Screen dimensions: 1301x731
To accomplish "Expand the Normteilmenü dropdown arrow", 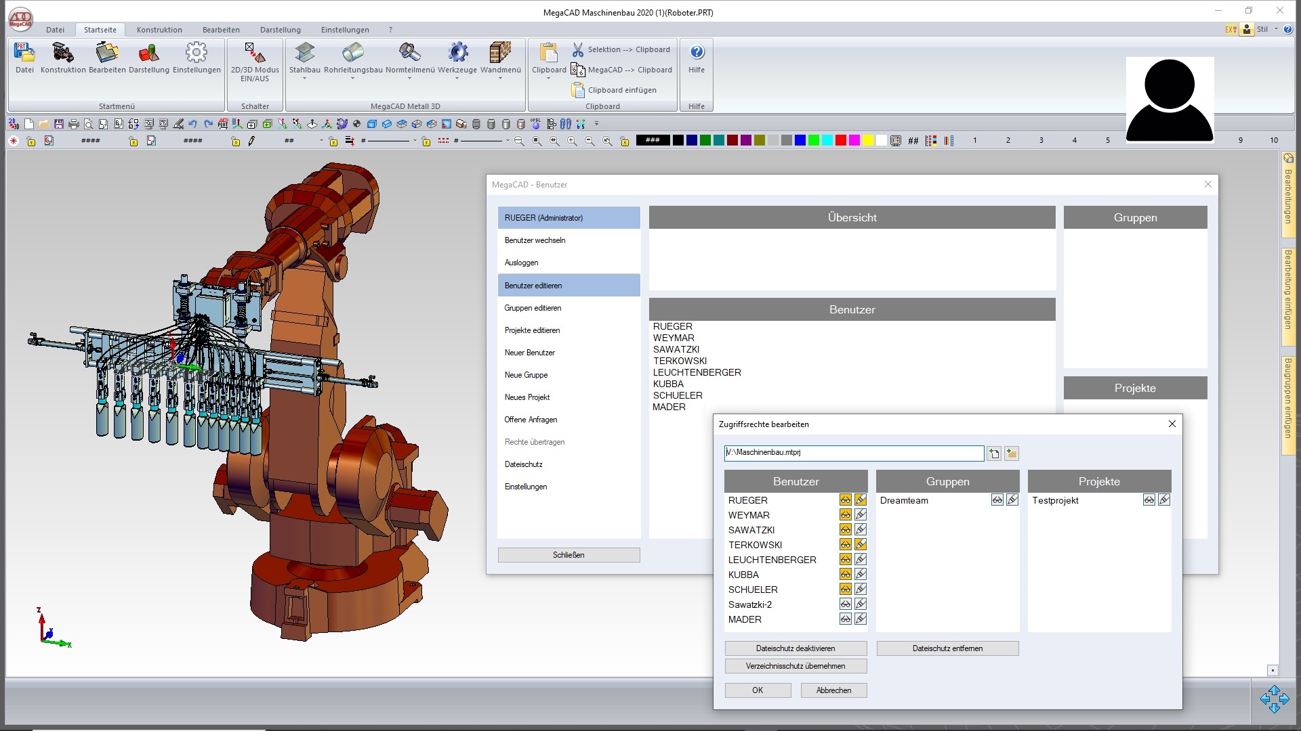I will (409, 79).
